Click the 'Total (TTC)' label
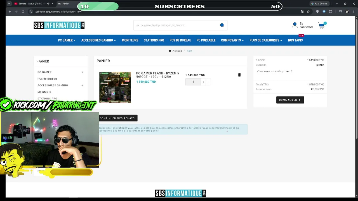This screenshot has width=358, height=201. tap(262, 84)
